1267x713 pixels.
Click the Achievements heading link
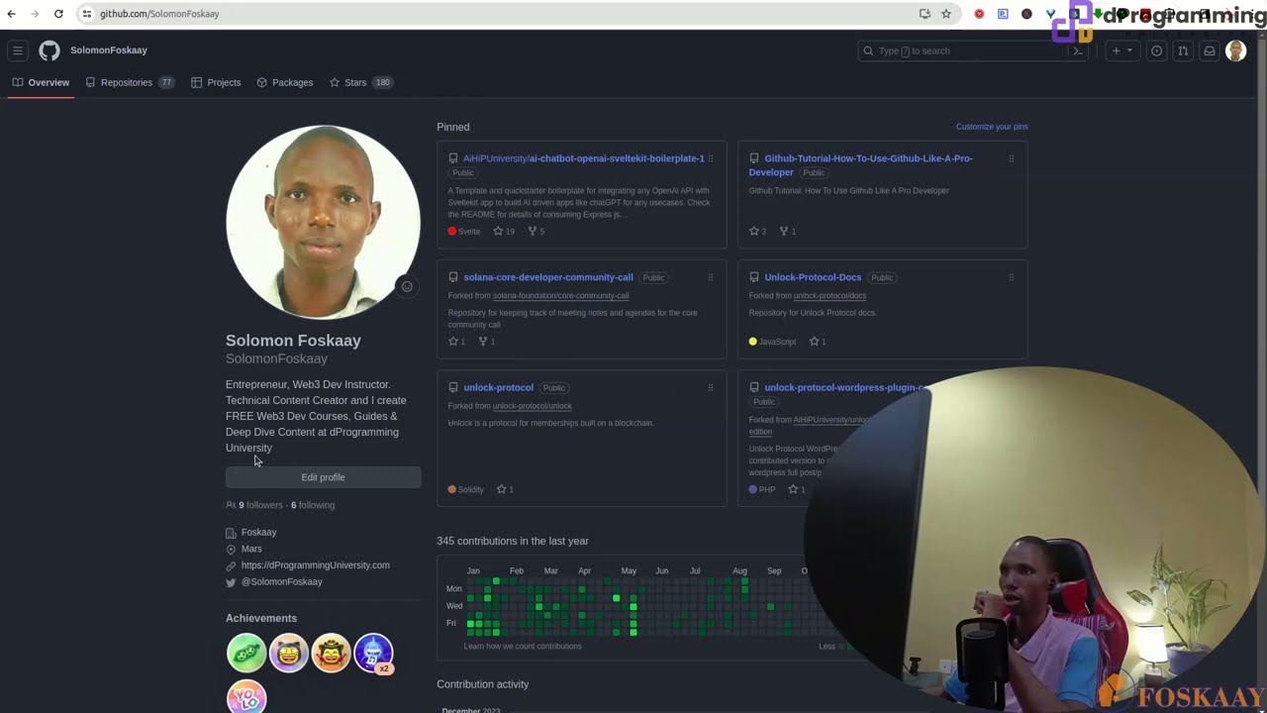coord(261,618)
